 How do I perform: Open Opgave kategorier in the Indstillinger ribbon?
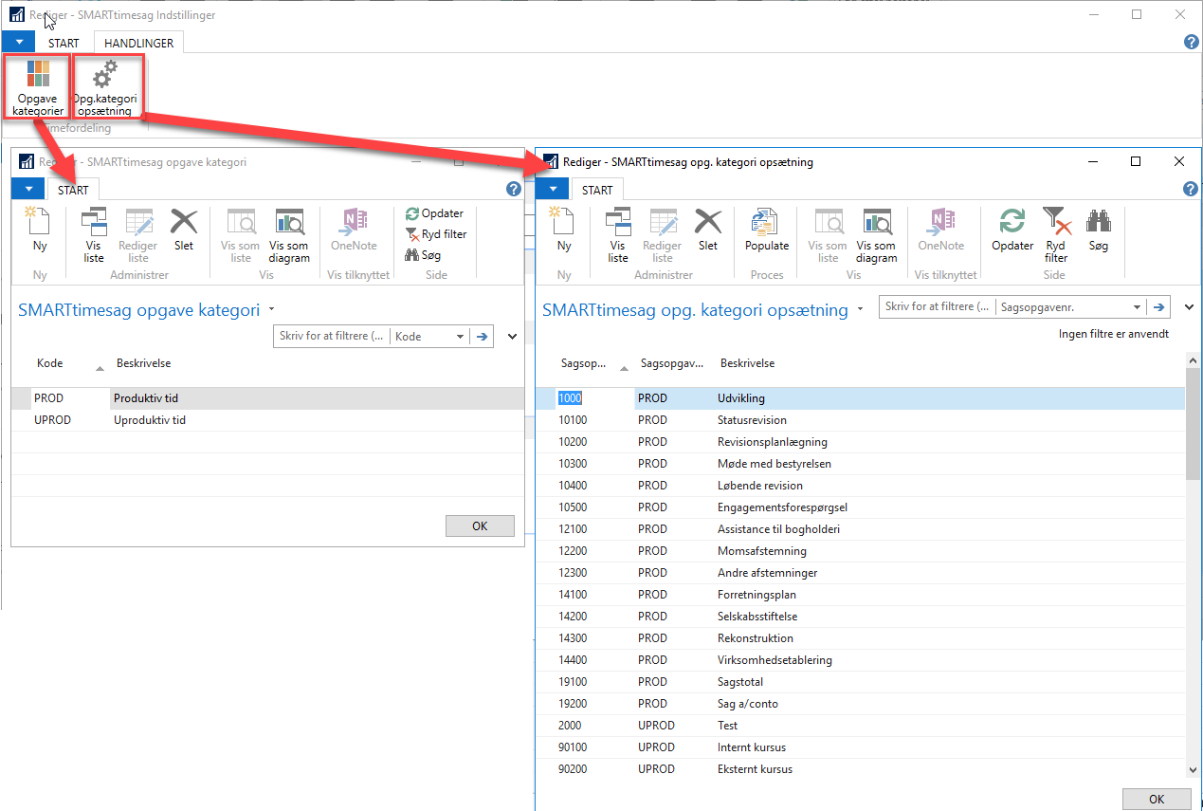[x=38, y=87]
